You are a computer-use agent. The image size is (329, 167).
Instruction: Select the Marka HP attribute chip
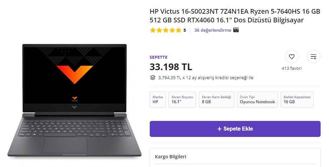158,100
